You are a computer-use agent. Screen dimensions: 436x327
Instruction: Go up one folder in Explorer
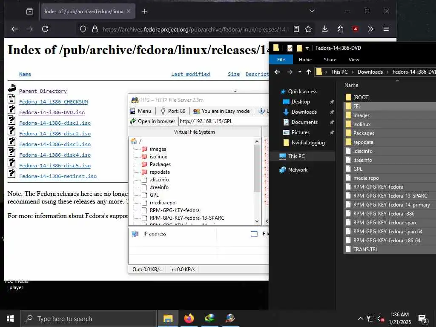pos(309,72)
